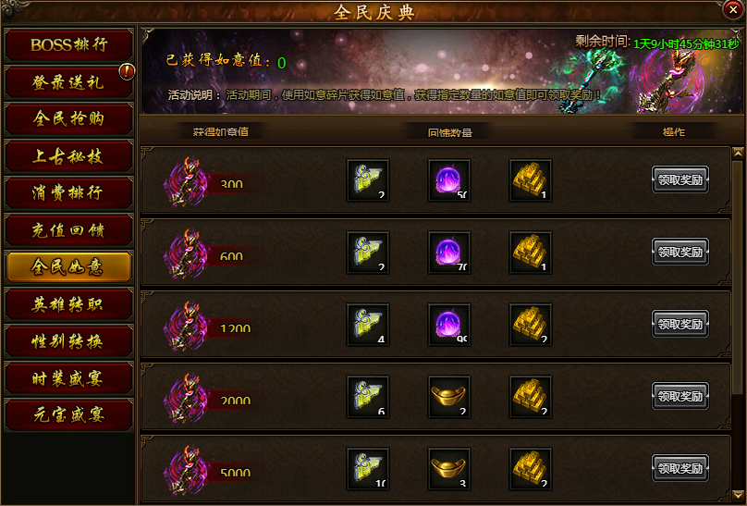Click the key reward icon in 300 row
This screenshot has width=747, height=506.
[368, 180]
